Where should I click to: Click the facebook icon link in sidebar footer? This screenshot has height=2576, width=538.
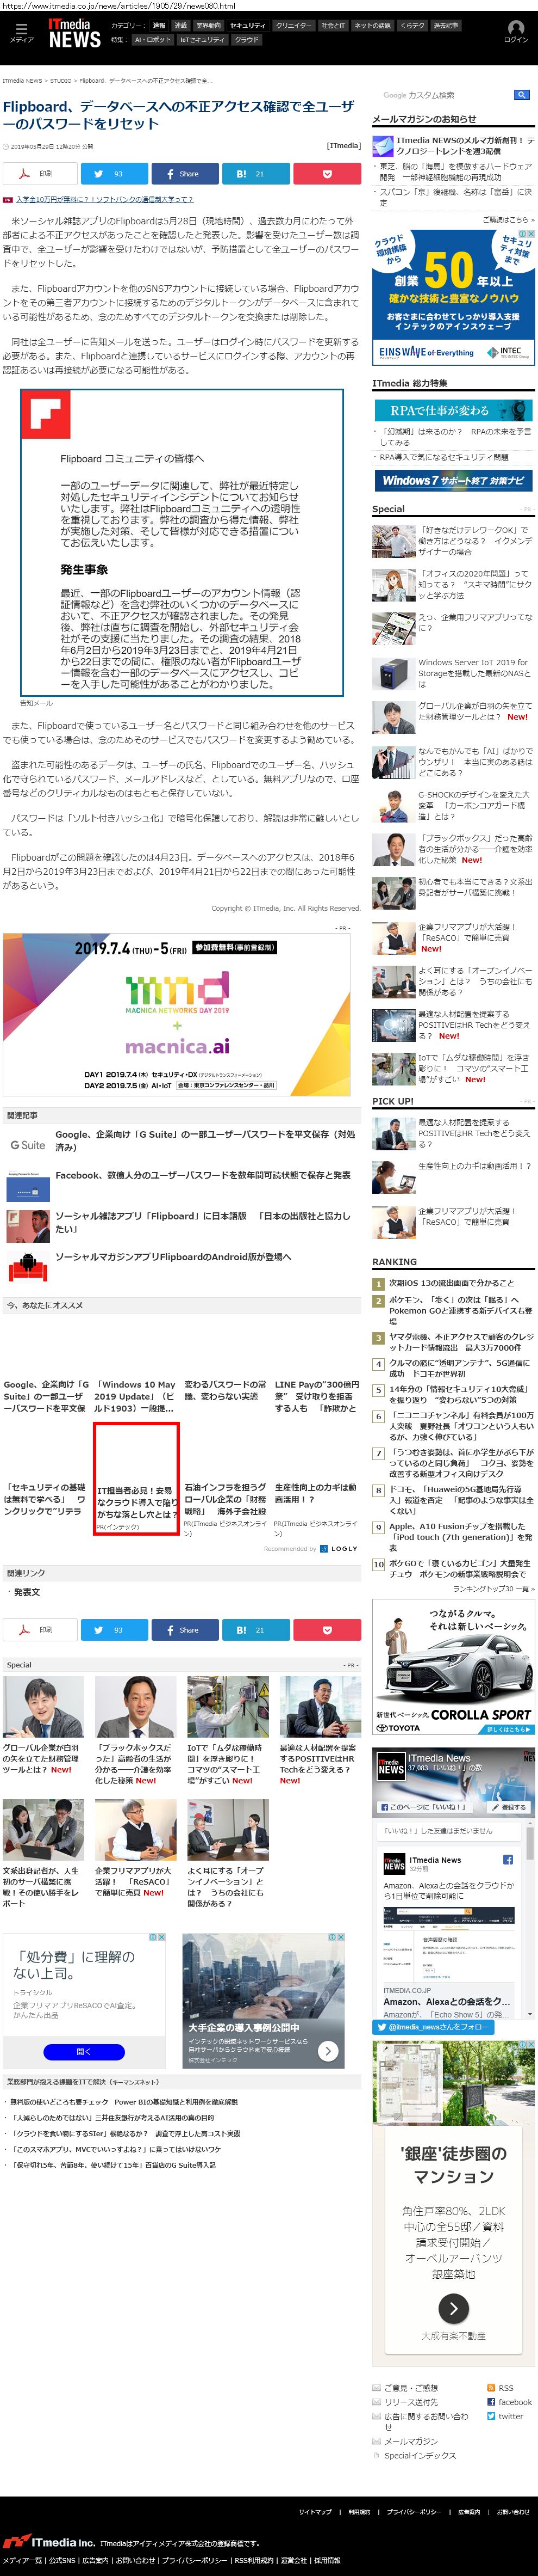[491, 2402]
